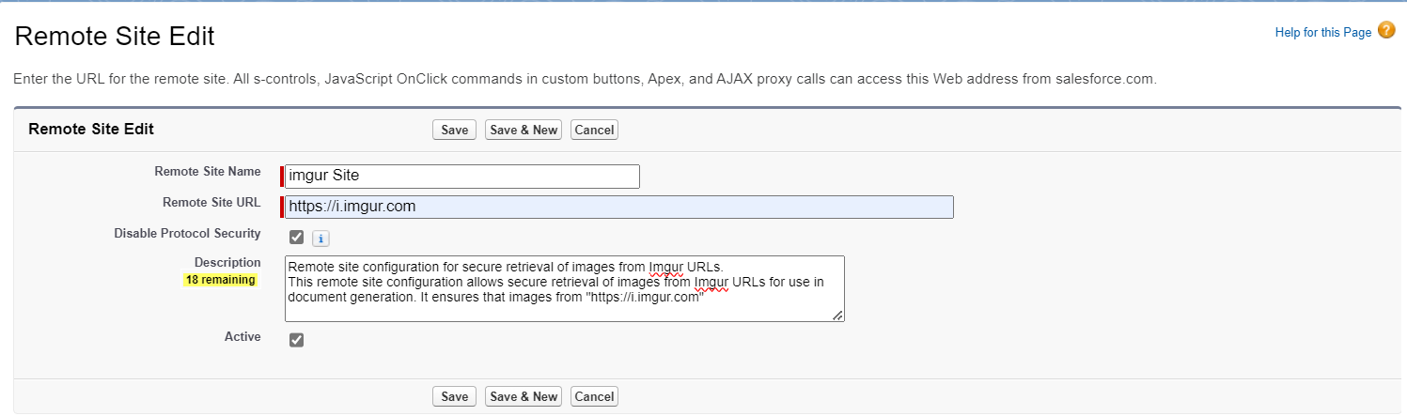
Task: Open the Help for this Page link
Action: (1323, 33)
